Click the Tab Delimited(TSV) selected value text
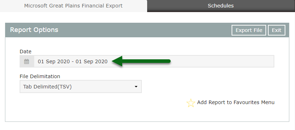295x130 pixels. pyautogui.click(x=47, y=87)
